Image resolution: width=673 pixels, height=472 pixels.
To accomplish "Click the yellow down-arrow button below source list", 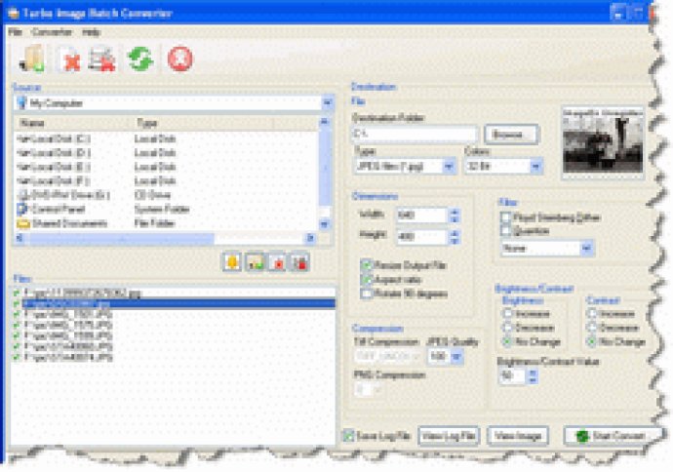I will 232,261.
